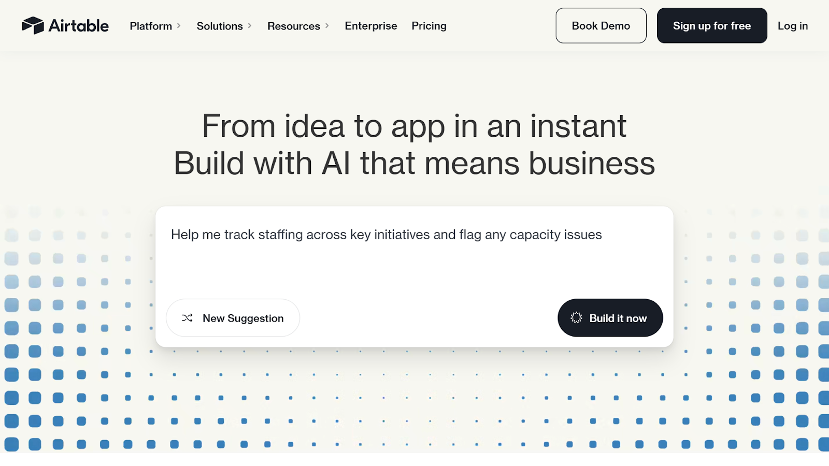
Task: Click the Book Demo button
Action: pyautogui.click(x=601, y=25)
